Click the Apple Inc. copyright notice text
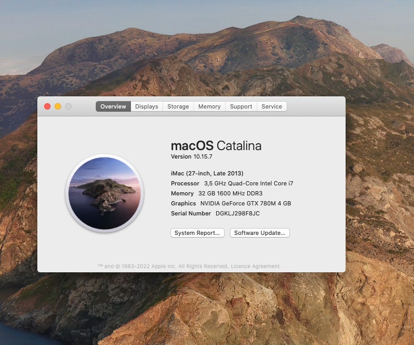Image resolution: width=414 pixels, height=345 pixels. 163,266
